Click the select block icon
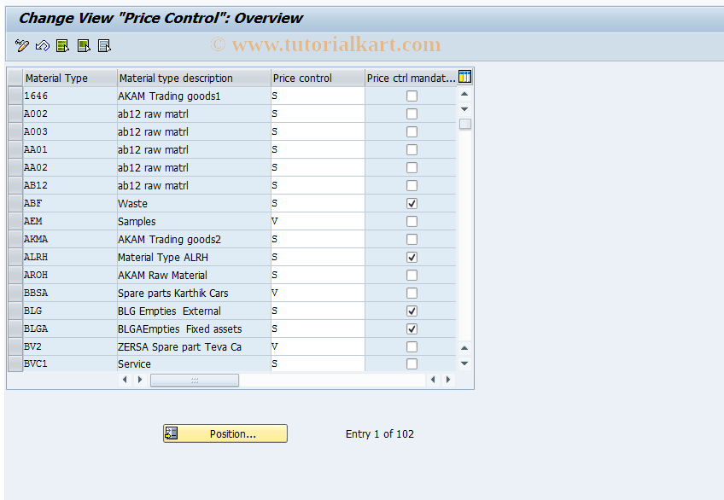 83,45
